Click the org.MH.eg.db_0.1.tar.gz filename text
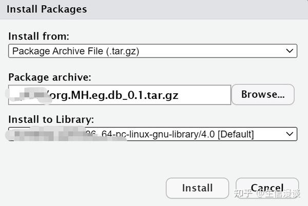The image size is (308, 206). click(x=113, y=95)
